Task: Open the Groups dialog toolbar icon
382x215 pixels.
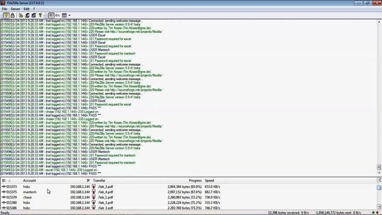Action: (x=33, y=16)
